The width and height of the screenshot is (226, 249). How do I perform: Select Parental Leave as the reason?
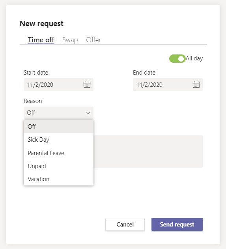pos(58,153)
